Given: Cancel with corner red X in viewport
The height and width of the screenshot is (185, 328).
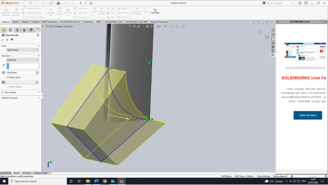Looking at the screenshot, I should click(x=267, y=37).
